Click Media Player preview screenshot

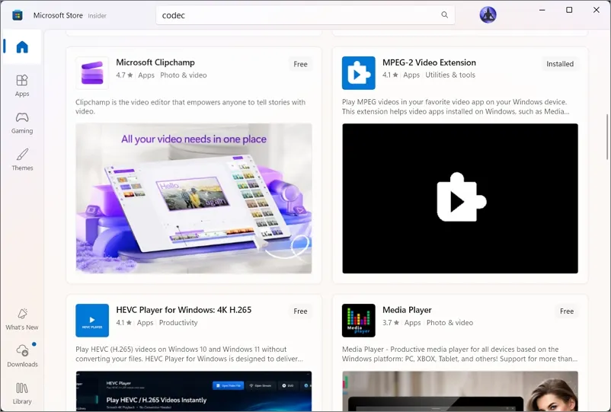pyautogui.click(x=460, y=391)
